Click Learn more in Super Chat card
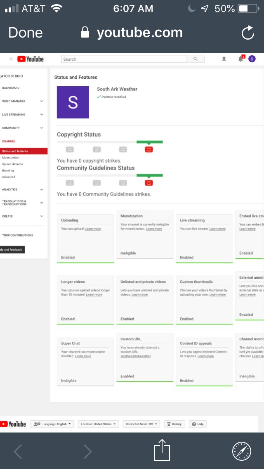Image resolution: width=264 pixels, height=469 pixels. 83,356
